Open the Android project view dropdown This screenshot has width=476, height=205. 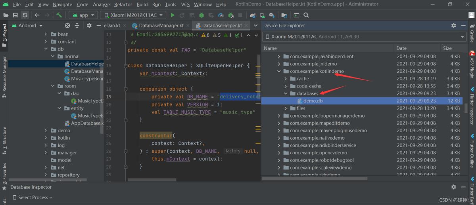coord(27,25)
